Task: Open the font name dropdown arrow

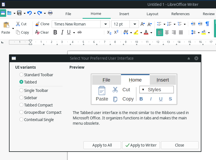Action: pyautogui.click(x=106, y=24)
